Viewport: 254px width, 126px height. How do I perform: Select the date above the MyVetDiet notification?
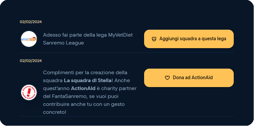pos(31,22)
